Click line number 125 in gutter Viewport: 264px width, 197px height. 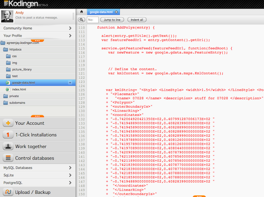coord(81,90)
